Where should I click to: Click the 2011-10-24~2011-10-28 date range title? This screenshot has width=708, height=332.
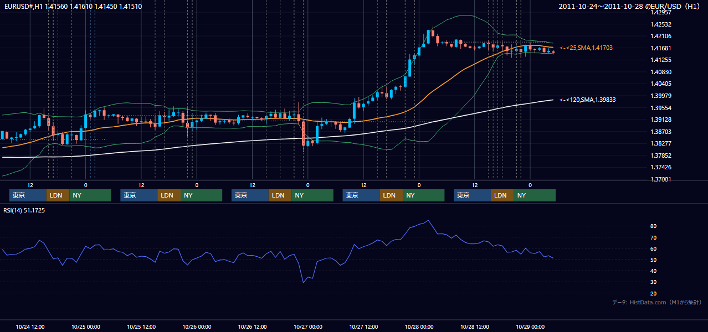[630, 7]
